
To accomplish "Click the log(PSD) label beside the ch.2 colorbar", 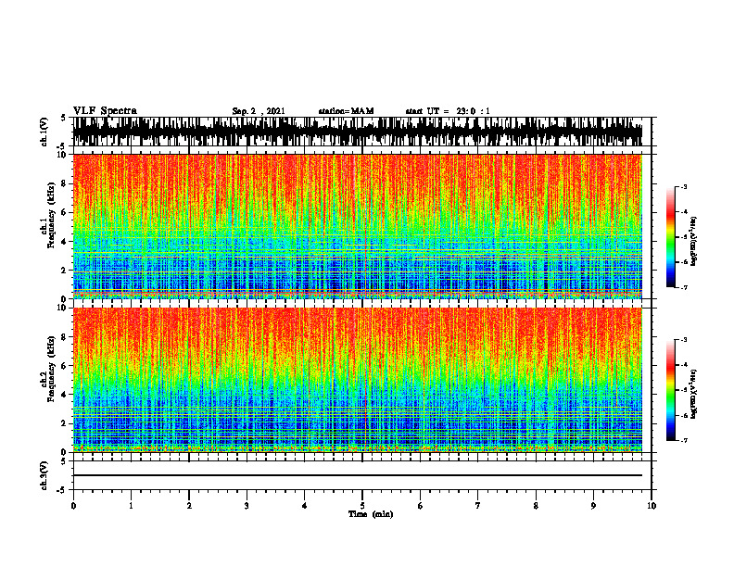I will (x=694, y=394).
